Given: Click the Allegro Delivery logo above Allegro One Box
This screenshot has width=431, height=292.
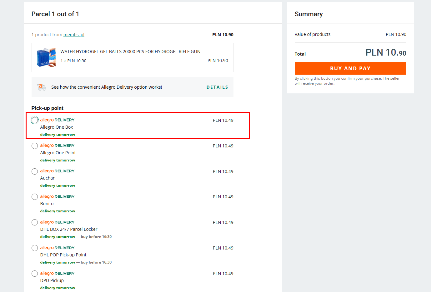Looking at the screenshot, I should coord(57,120).
